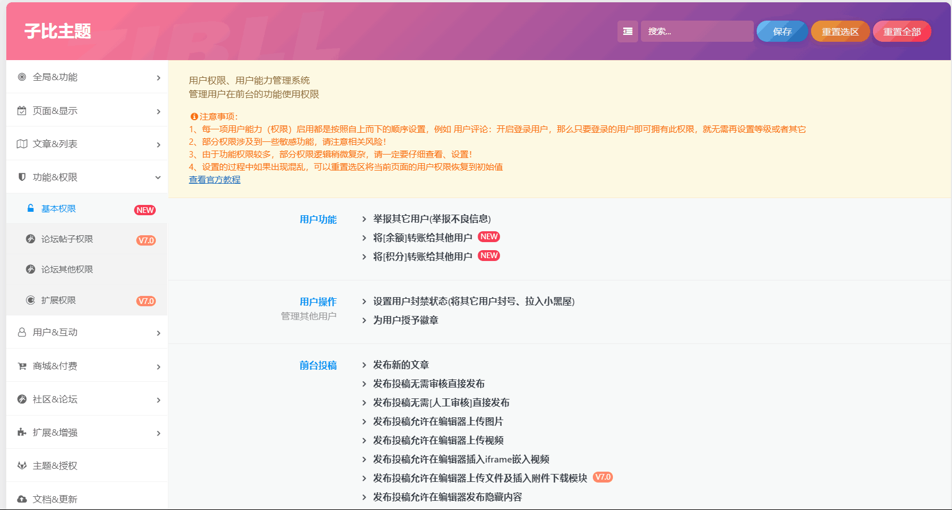Open the 页面&显示 menu section
The height and width of the screenshot is (510, 952).
[87, 110]
